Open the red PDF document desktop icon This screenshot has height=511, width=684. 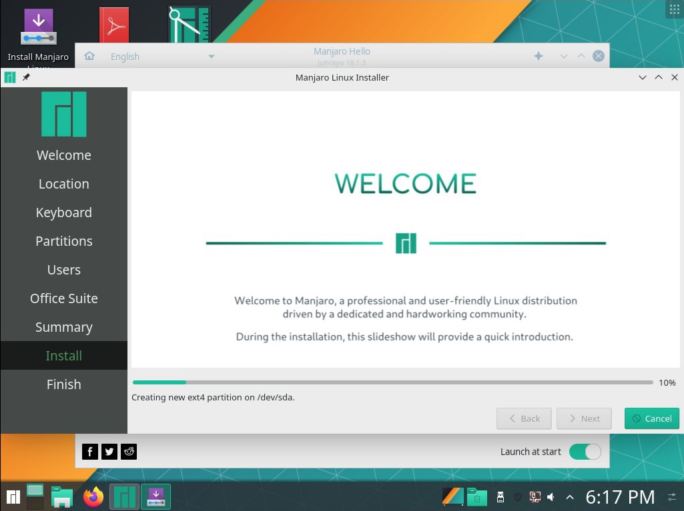click(114, 25)
